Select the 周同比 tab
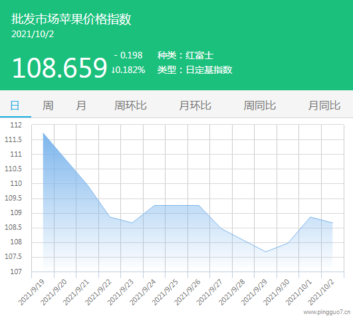The height and width of the screenshot is (318, 353). click(x=259, y=106)
